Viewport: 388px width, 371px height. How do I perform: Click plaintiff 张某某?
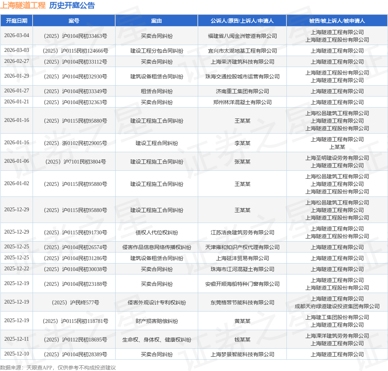coord(242,162)
